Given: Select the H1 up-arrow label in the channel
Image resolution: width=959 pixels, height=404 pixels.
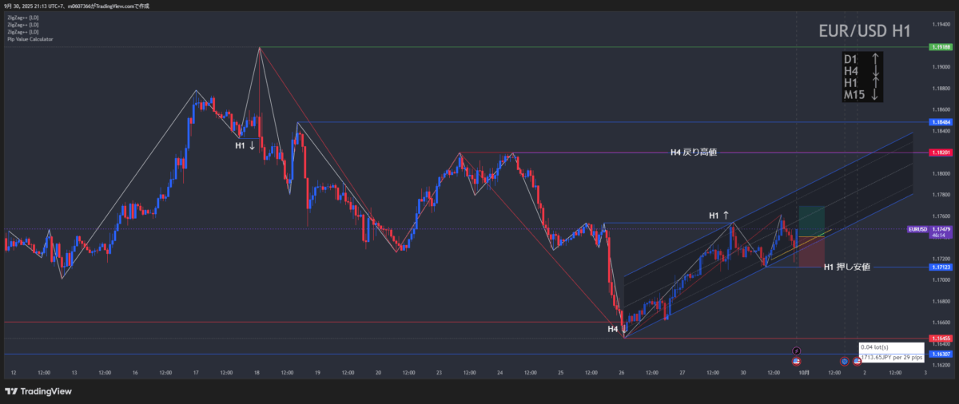Looking at the screenshot, I should 718,215.
